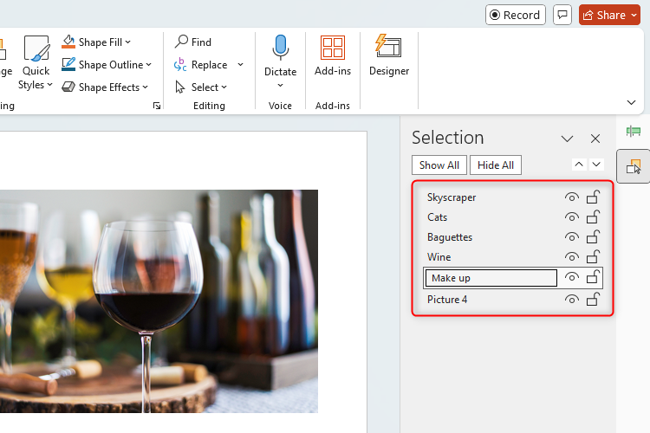Image resolution: width=650 pixels, height=433 pixels.
Task: Click the Record button
Action: pyautogui.click(x=516, y=15)
